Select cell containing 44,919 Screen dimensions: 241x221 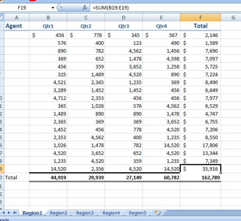[x=48, y=177]
